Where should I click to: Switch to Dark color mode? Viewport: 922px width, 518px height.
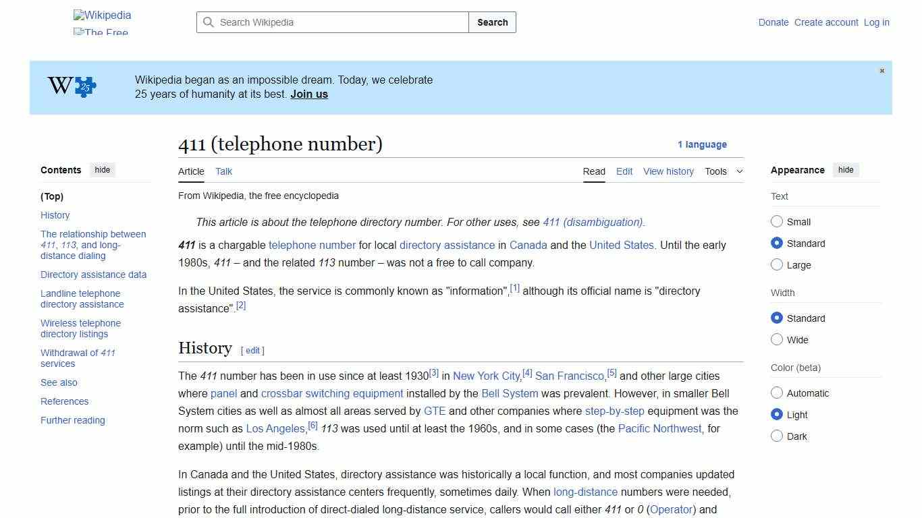777,436
